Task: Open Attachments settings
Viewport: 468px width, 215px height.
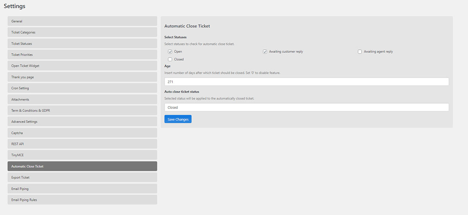Action: pyautogui.click(x=82, y=100)
